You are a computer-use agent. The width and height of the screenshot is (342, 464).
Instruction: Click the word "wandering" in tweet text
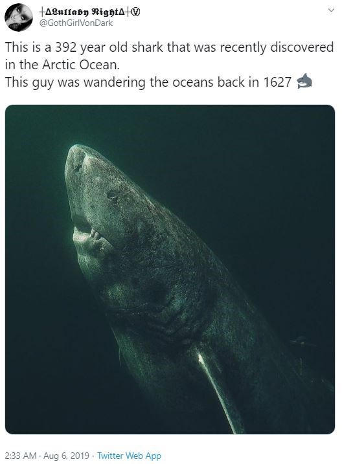[x=115, y=82]
